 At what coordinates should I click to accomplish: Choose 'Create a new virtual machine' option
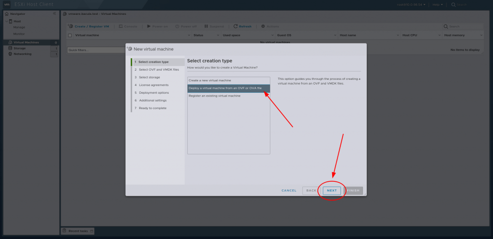pyautogui.click(x=229, y=80)
